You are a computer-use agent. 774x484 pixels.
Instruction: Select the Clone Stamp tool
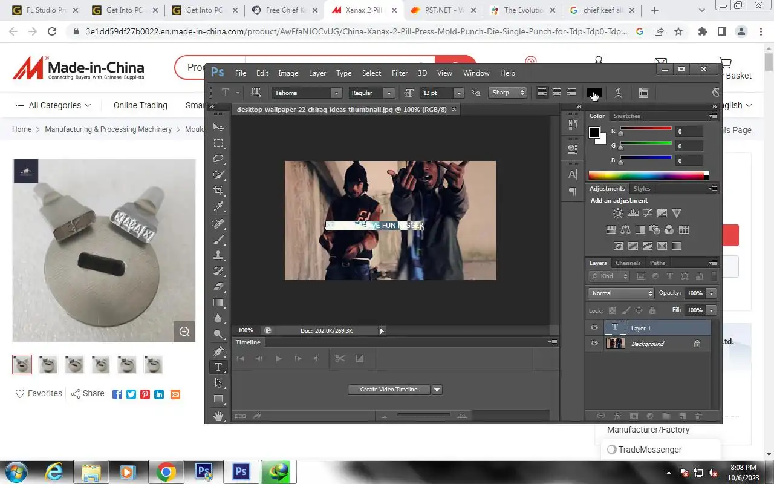click(218, 255)
